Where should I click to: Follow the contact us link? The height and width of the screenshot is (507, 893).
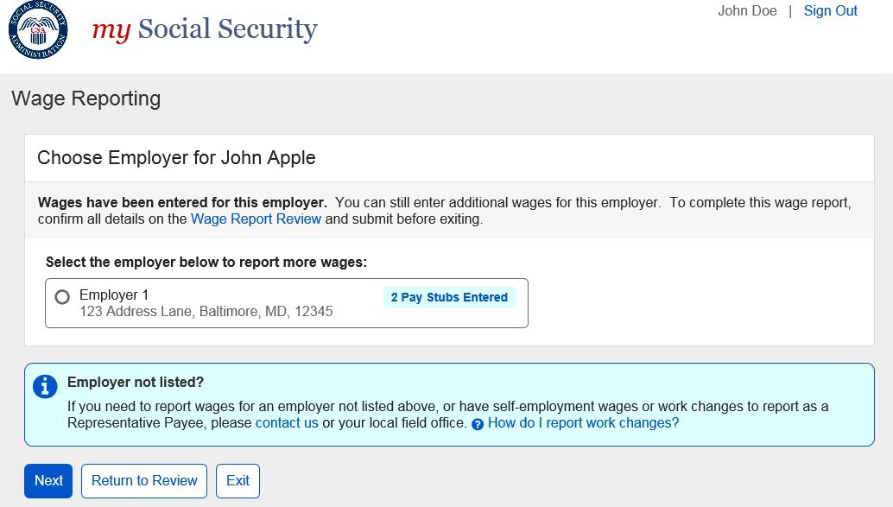pyautogui.click(x=287, y=423)
